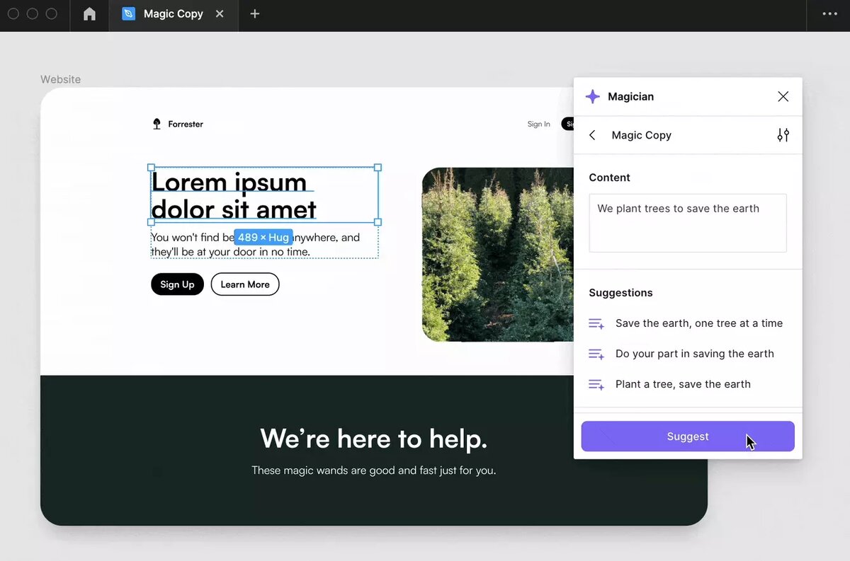Select the Forrester brand name text

click(186, 124)
